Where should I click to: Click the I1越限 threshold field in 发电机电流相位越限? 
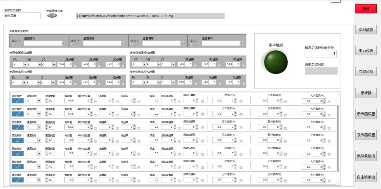point(188,82)
